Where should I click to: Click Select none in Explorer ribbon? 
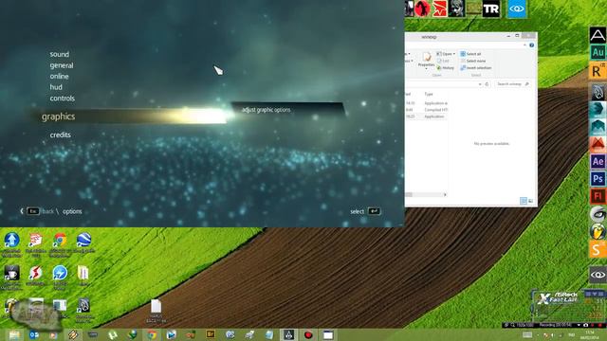472,61
